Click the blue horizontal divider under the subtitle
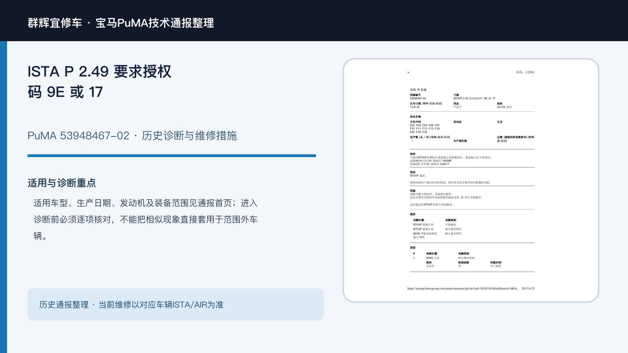The image size is (628, 353). pos(172,156)
